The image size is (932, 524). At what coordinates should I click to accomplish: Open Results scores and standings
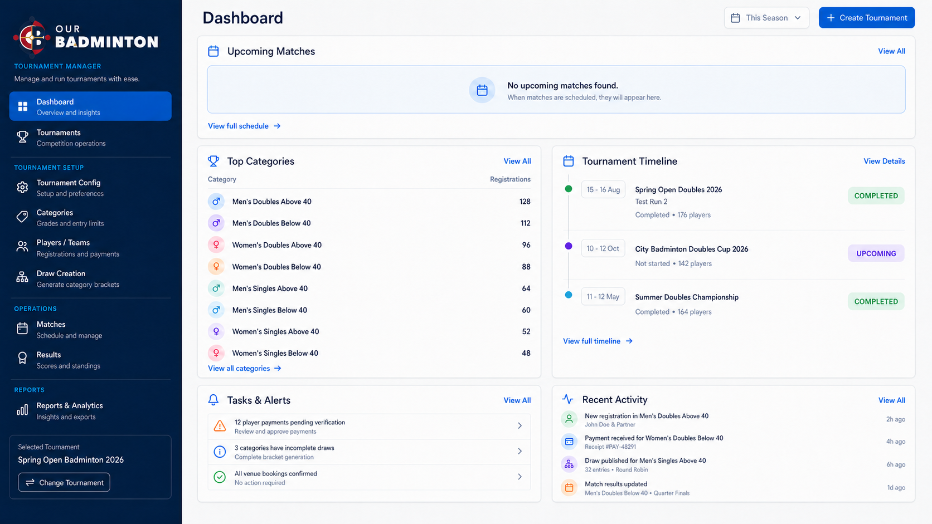click(x=90, y=360)
